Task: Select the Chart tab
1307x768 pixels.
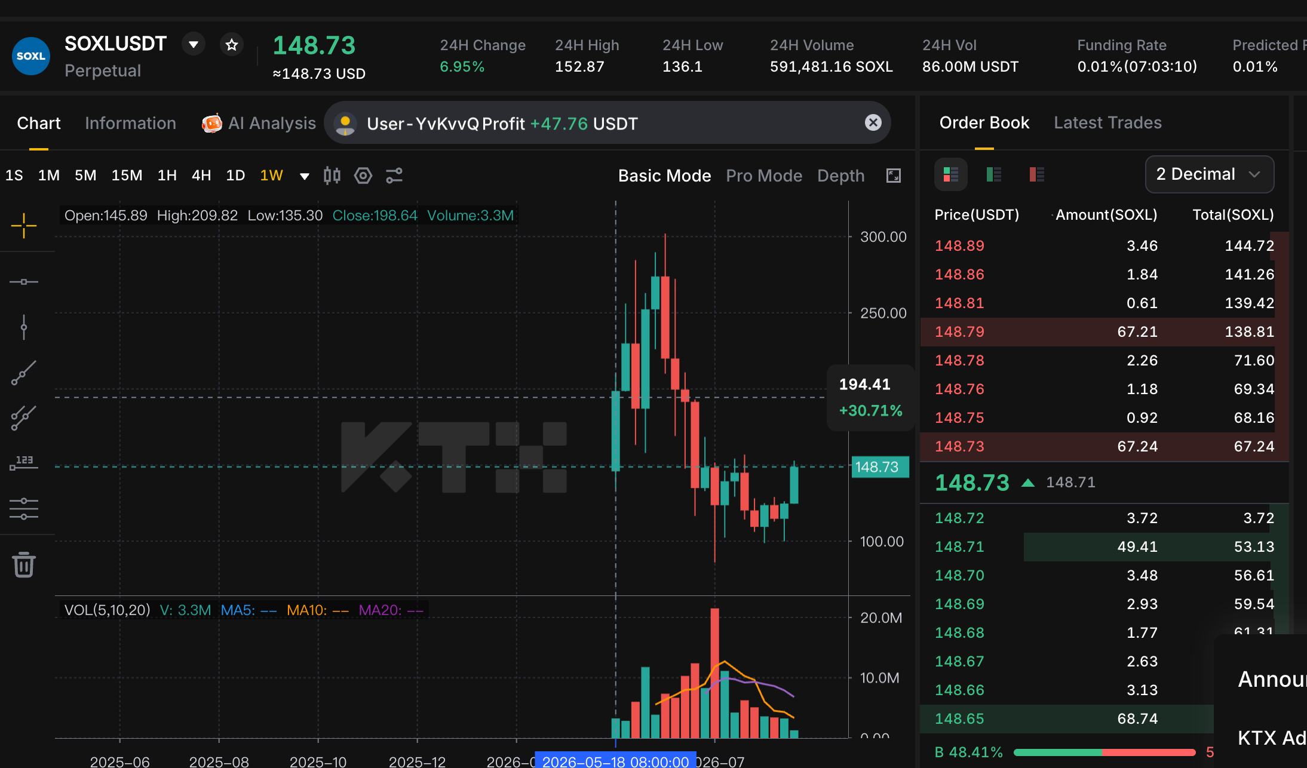Action: pyautogui.click(x=39, y=123)
